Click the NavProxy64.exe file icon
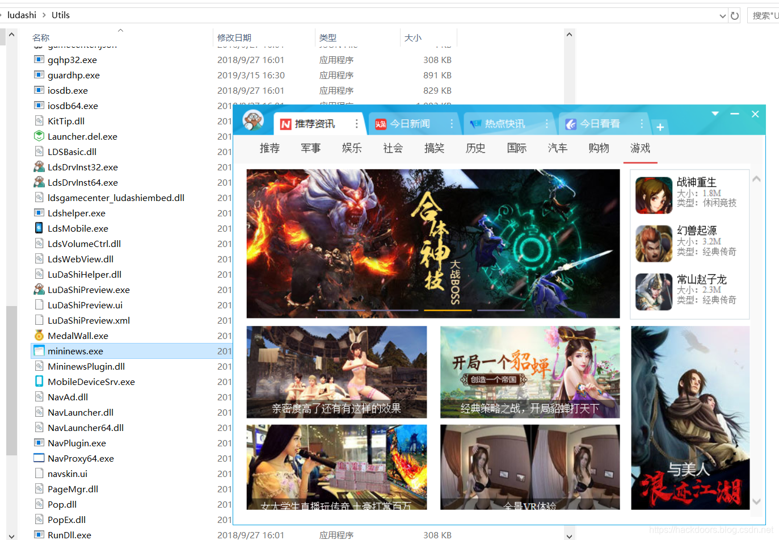This screenshot has width=779, height=540. pyautogui.click(x=39, y=458)
